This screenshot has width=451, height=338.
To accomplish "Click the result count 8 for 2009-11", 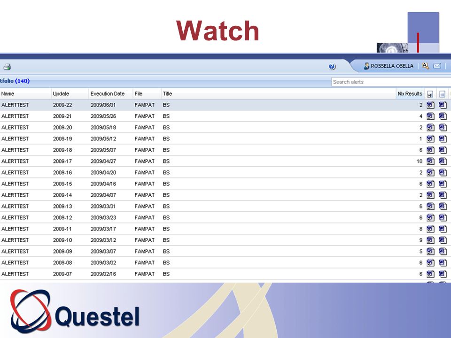I will click(x=421, y=229).
